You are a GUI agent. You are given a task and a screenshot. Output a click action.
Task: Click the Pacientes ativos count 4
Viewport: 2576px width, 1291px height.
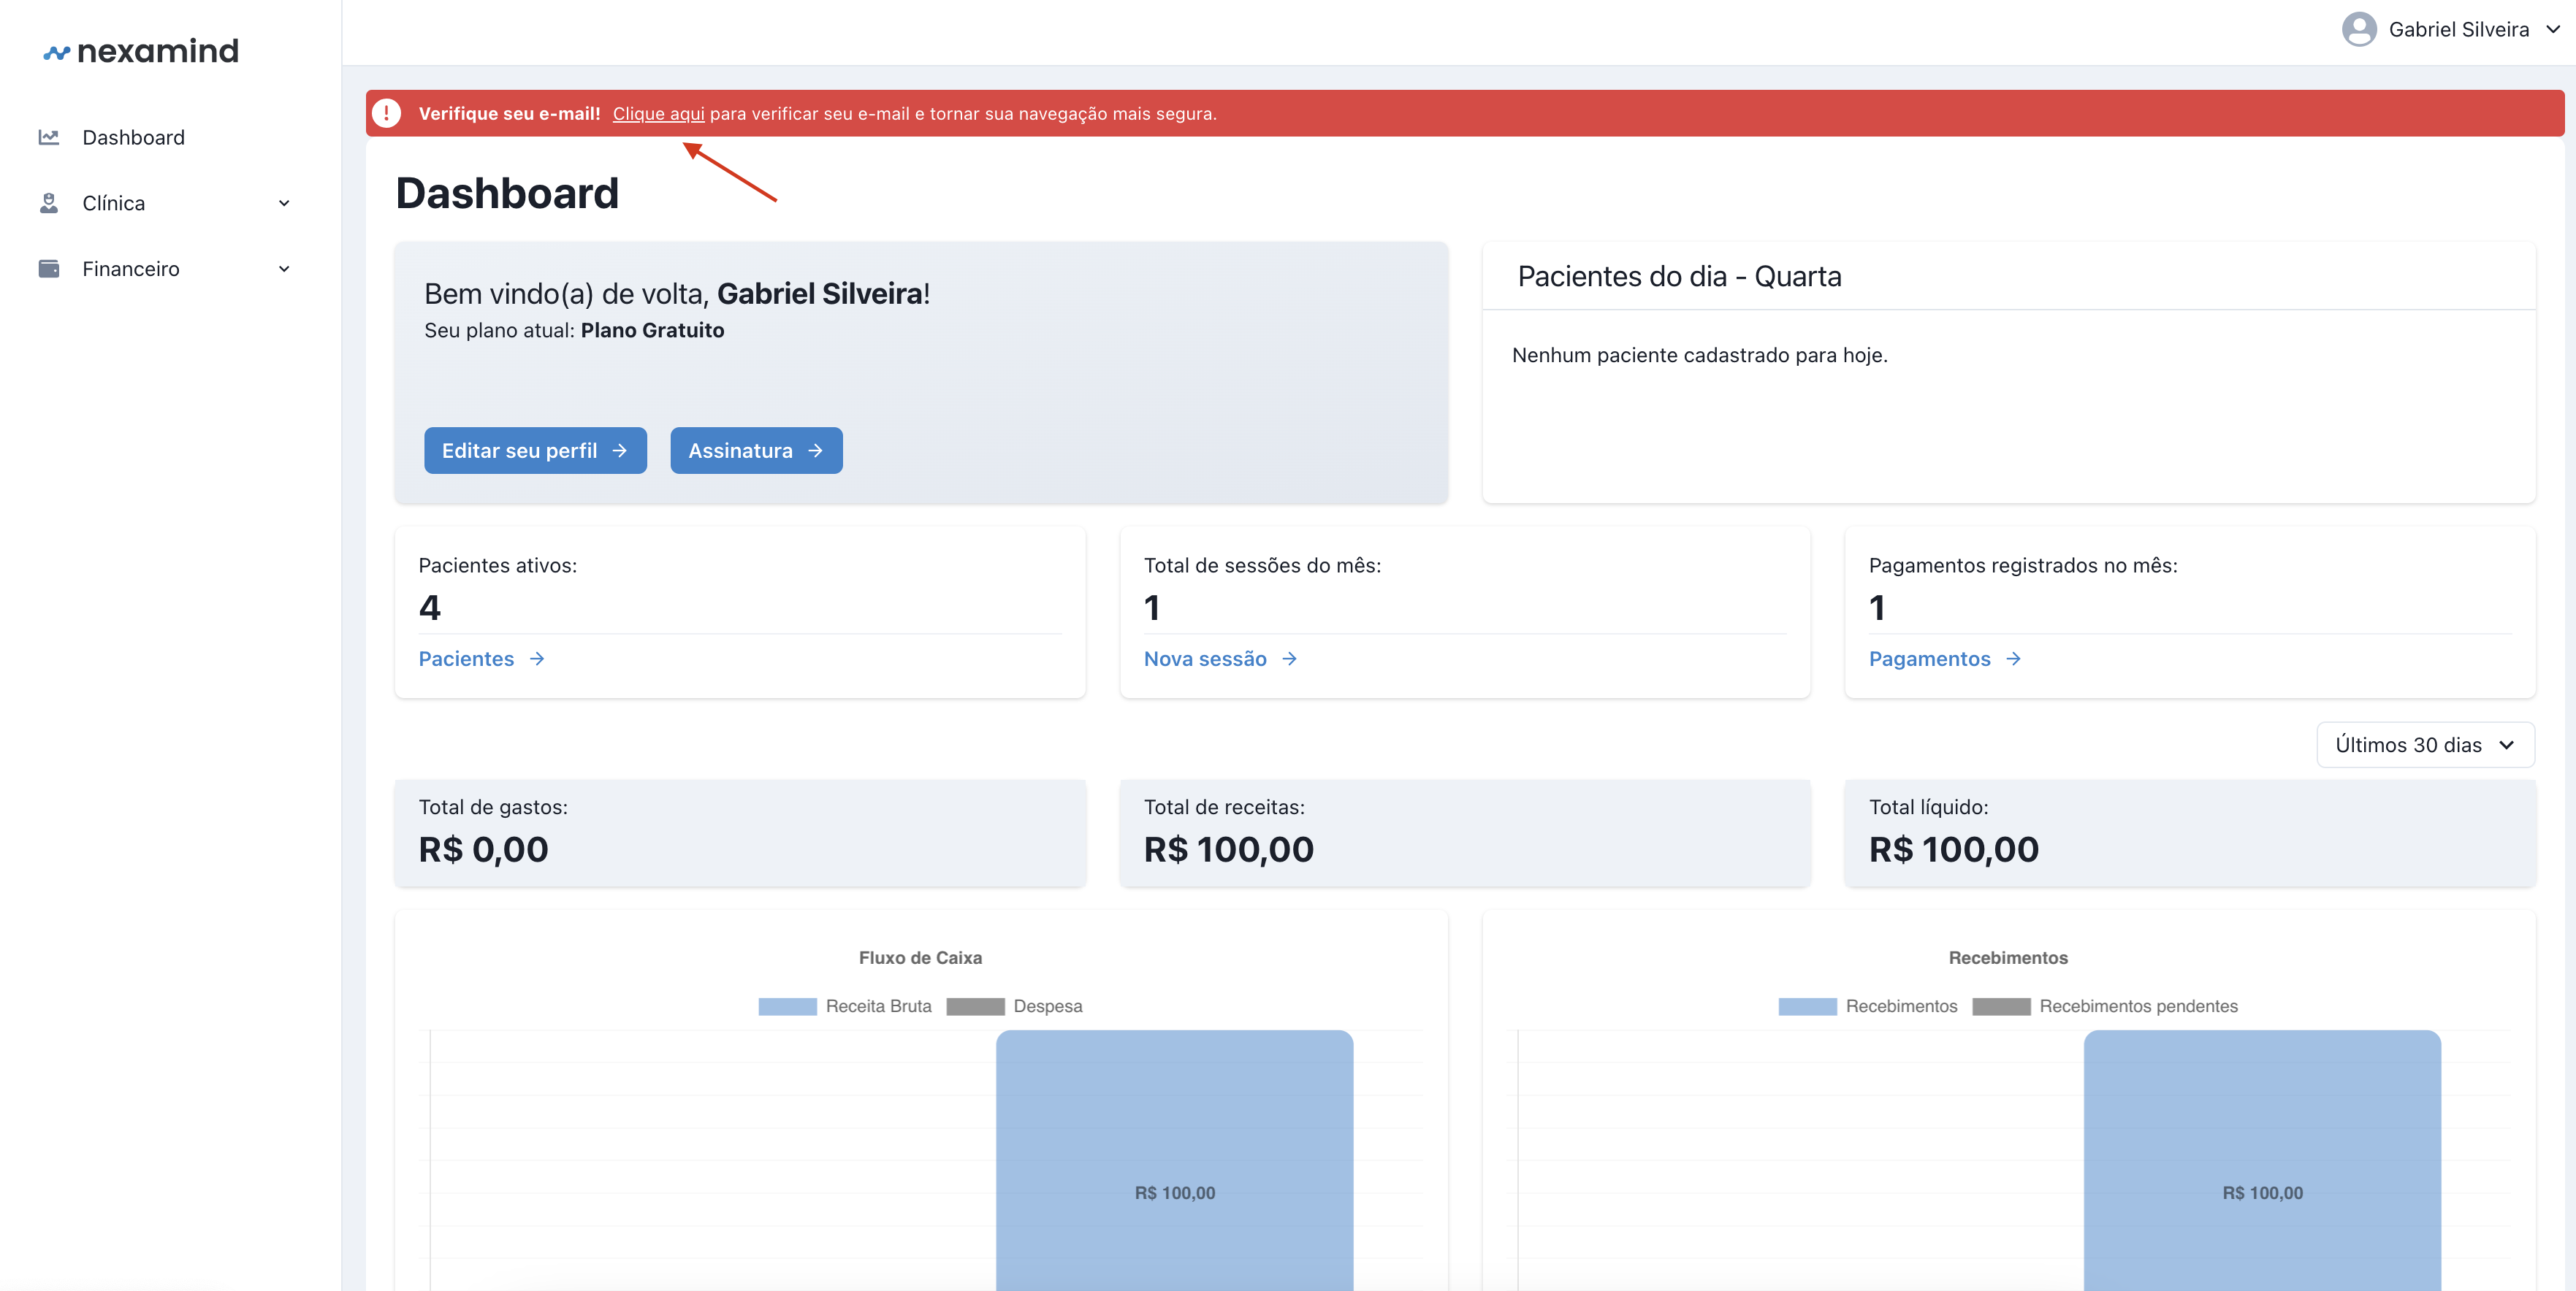click(430, 608)
